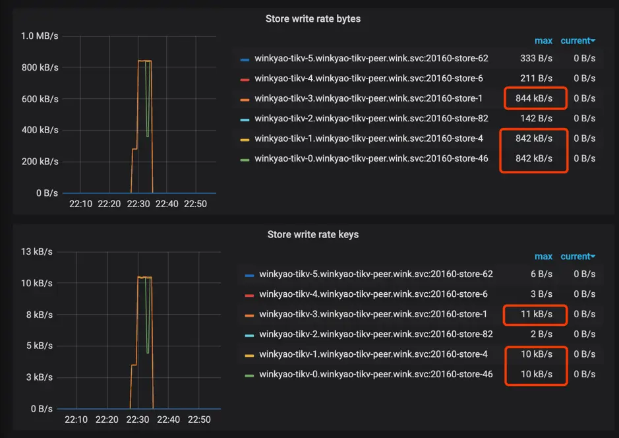Click cyan swatch for tikv-2 store-82 in keys panel

249,335
